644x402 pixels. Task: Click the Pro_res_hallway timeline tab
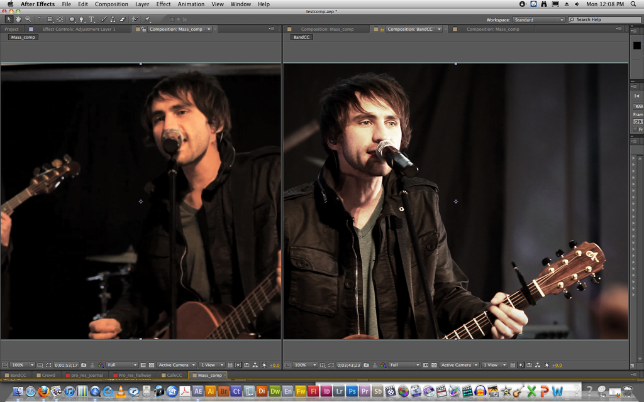point(133,375)
